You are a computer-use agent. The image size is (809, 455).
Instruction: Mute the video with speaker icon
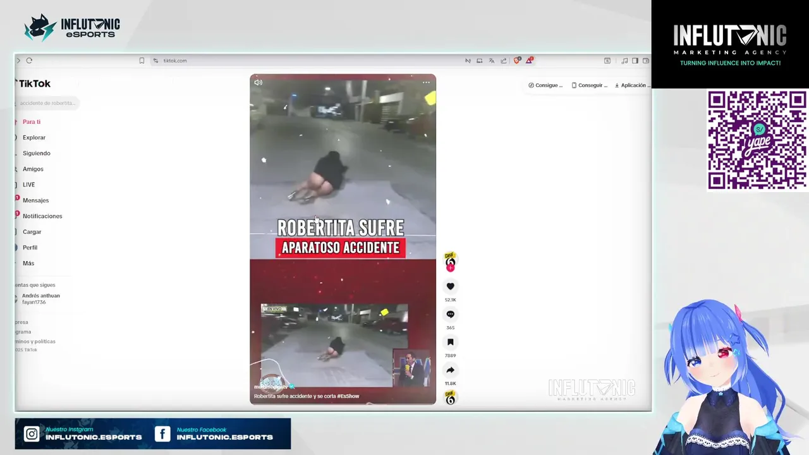[258, 82]
